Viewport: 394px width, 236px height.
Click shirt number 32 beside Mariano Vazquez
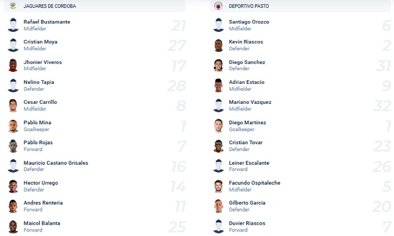pos(382,106)
